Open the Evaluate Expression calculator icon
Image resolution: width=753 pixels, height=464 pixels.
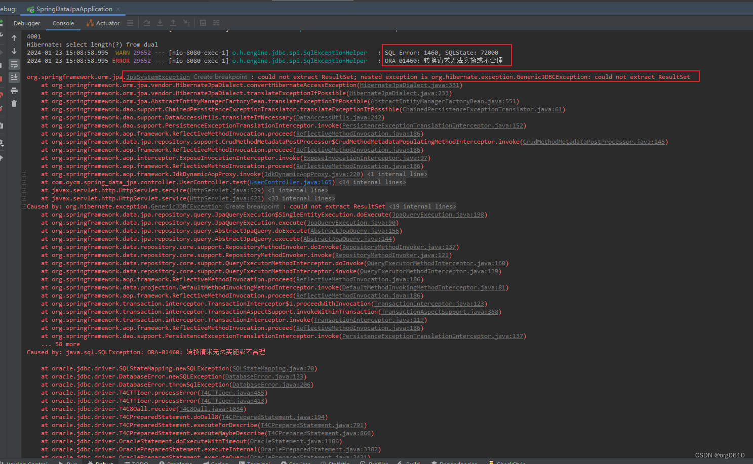[203, 23]
